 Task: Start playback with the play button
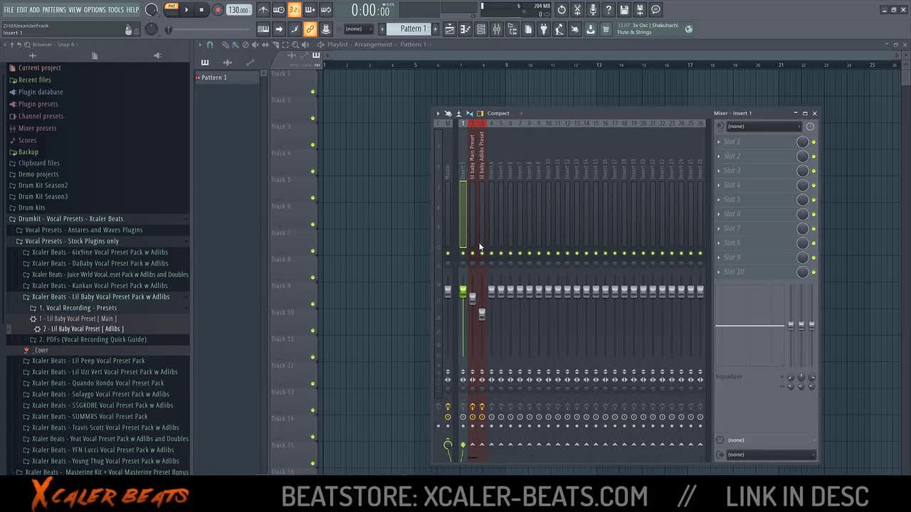187,10
